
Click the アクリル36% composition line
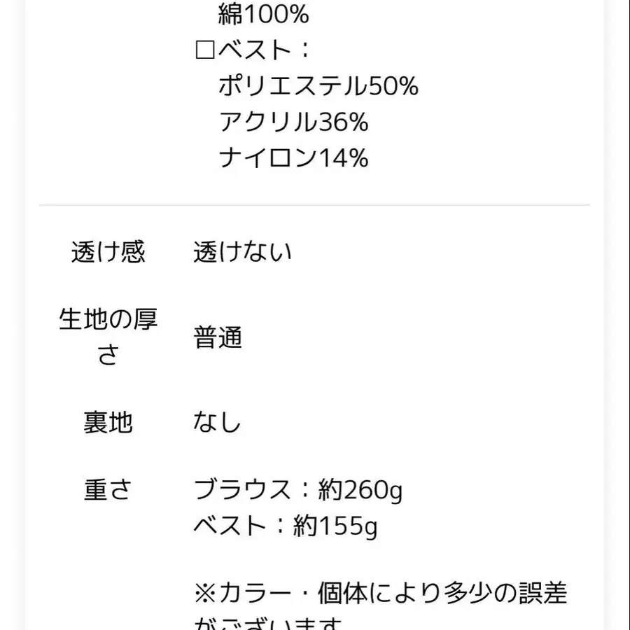[293, 122]
